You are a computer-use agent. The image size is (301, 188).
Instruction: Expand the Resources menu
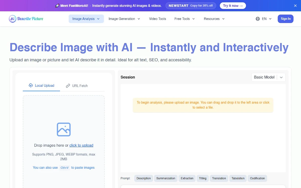pyautogui.click(x=214, y=19)
